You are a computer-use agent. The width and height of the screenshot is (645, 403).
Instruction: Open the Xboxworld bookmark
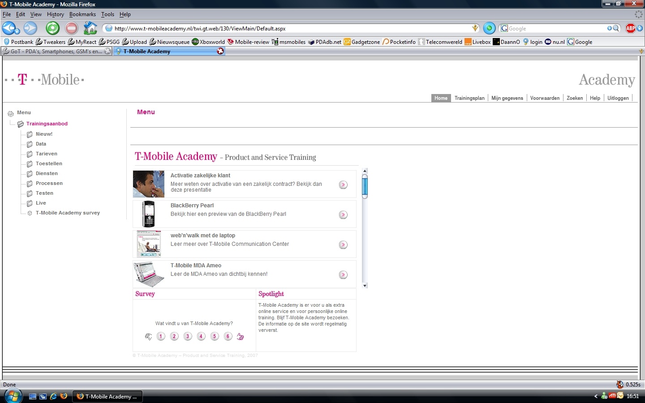pos(208,42)
